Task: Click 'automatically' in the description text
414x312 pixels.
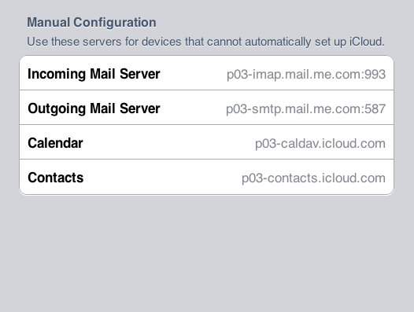Action: [x=278, y=42]
